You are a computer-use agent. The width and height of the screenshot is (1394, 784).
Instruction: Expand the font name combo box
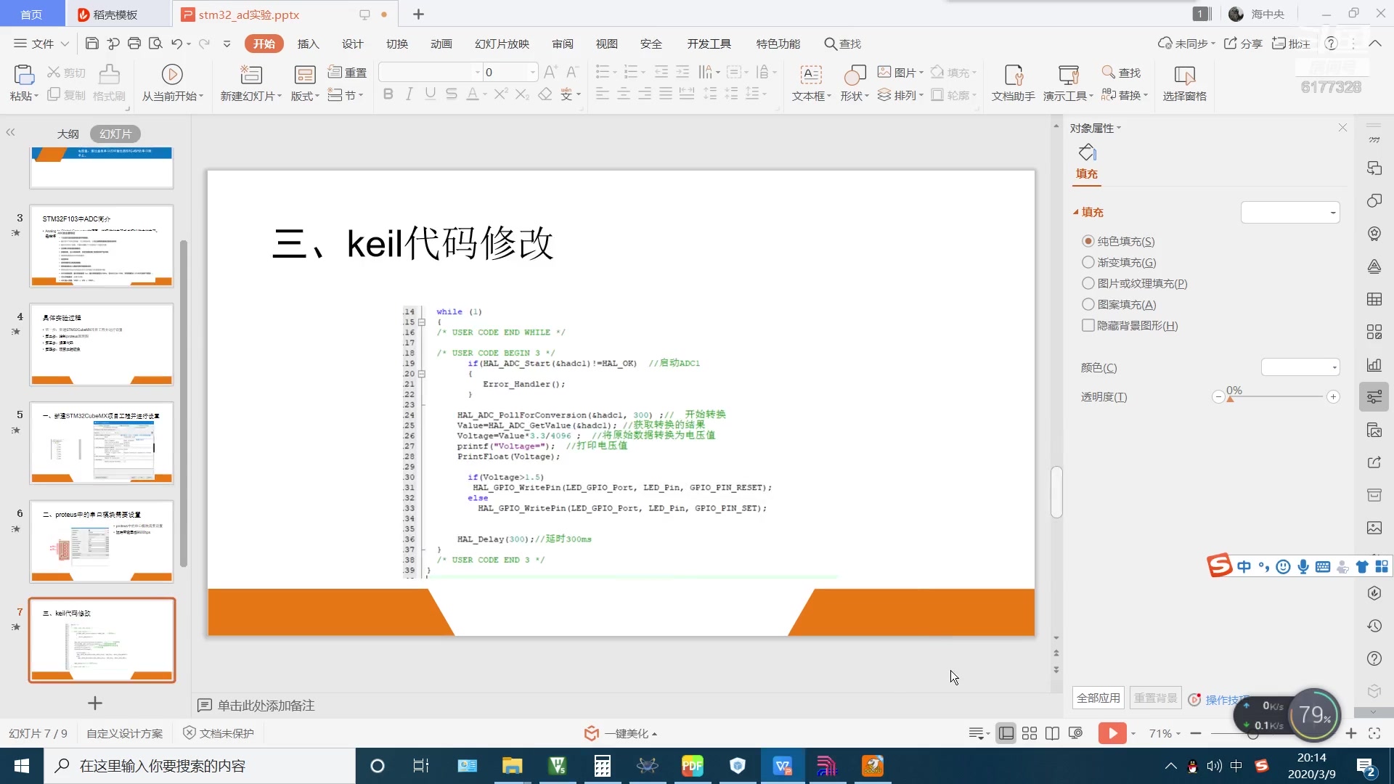pos(477,72)
